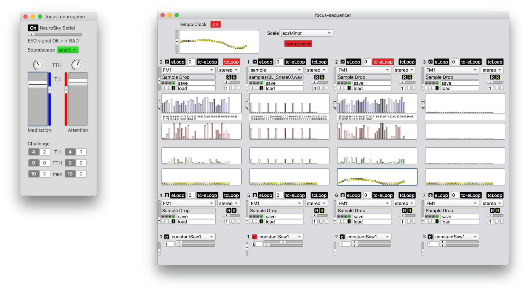This screenshot has height=293, width=529.
Task: Toggle track 1 tcLoop button
Action: (x=319, y=62)
